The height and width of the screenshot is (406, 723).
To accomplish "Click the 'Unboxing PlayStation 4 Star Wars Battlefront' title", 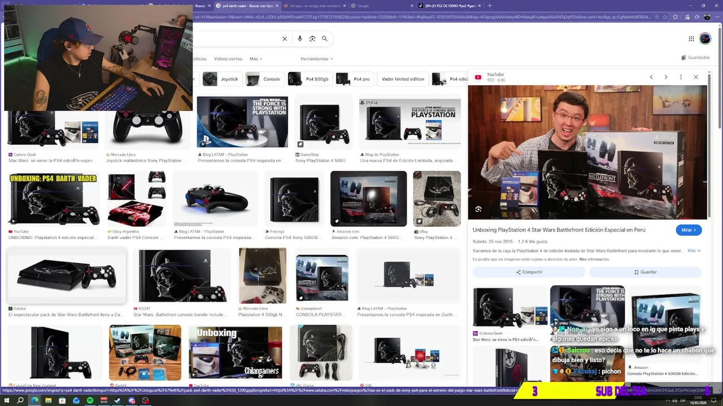I will [x=559, y=230].
